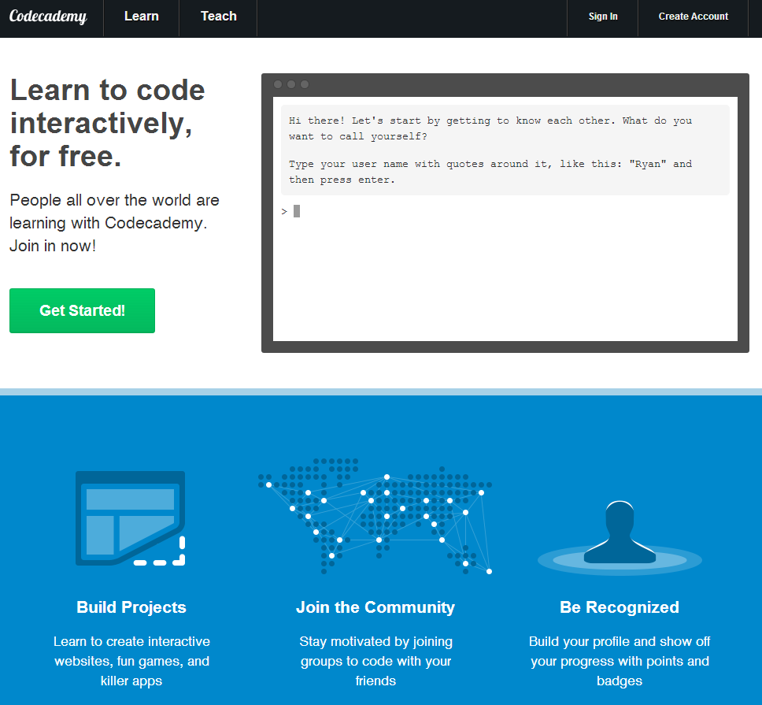
Task: Click the Build Projects layout icon
Action: pos(130,518)
